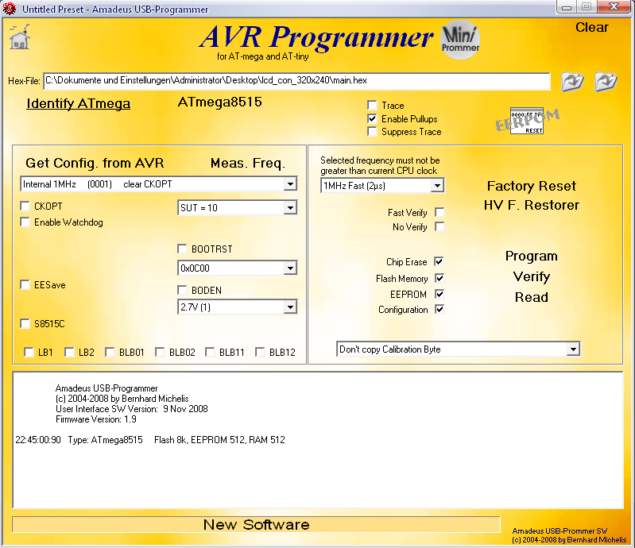Check the BLB02 lock bit
This screenshot has width=635, height=548.
160,352
